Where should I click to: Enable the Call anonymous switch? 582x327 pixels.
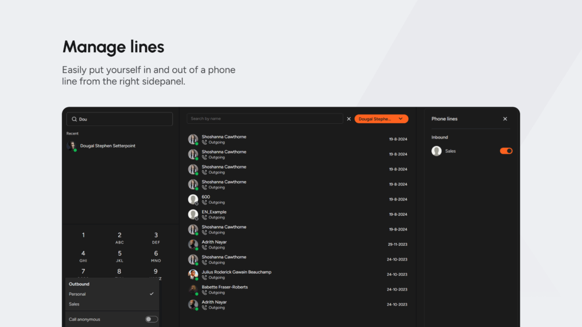(x=151, y=319)
